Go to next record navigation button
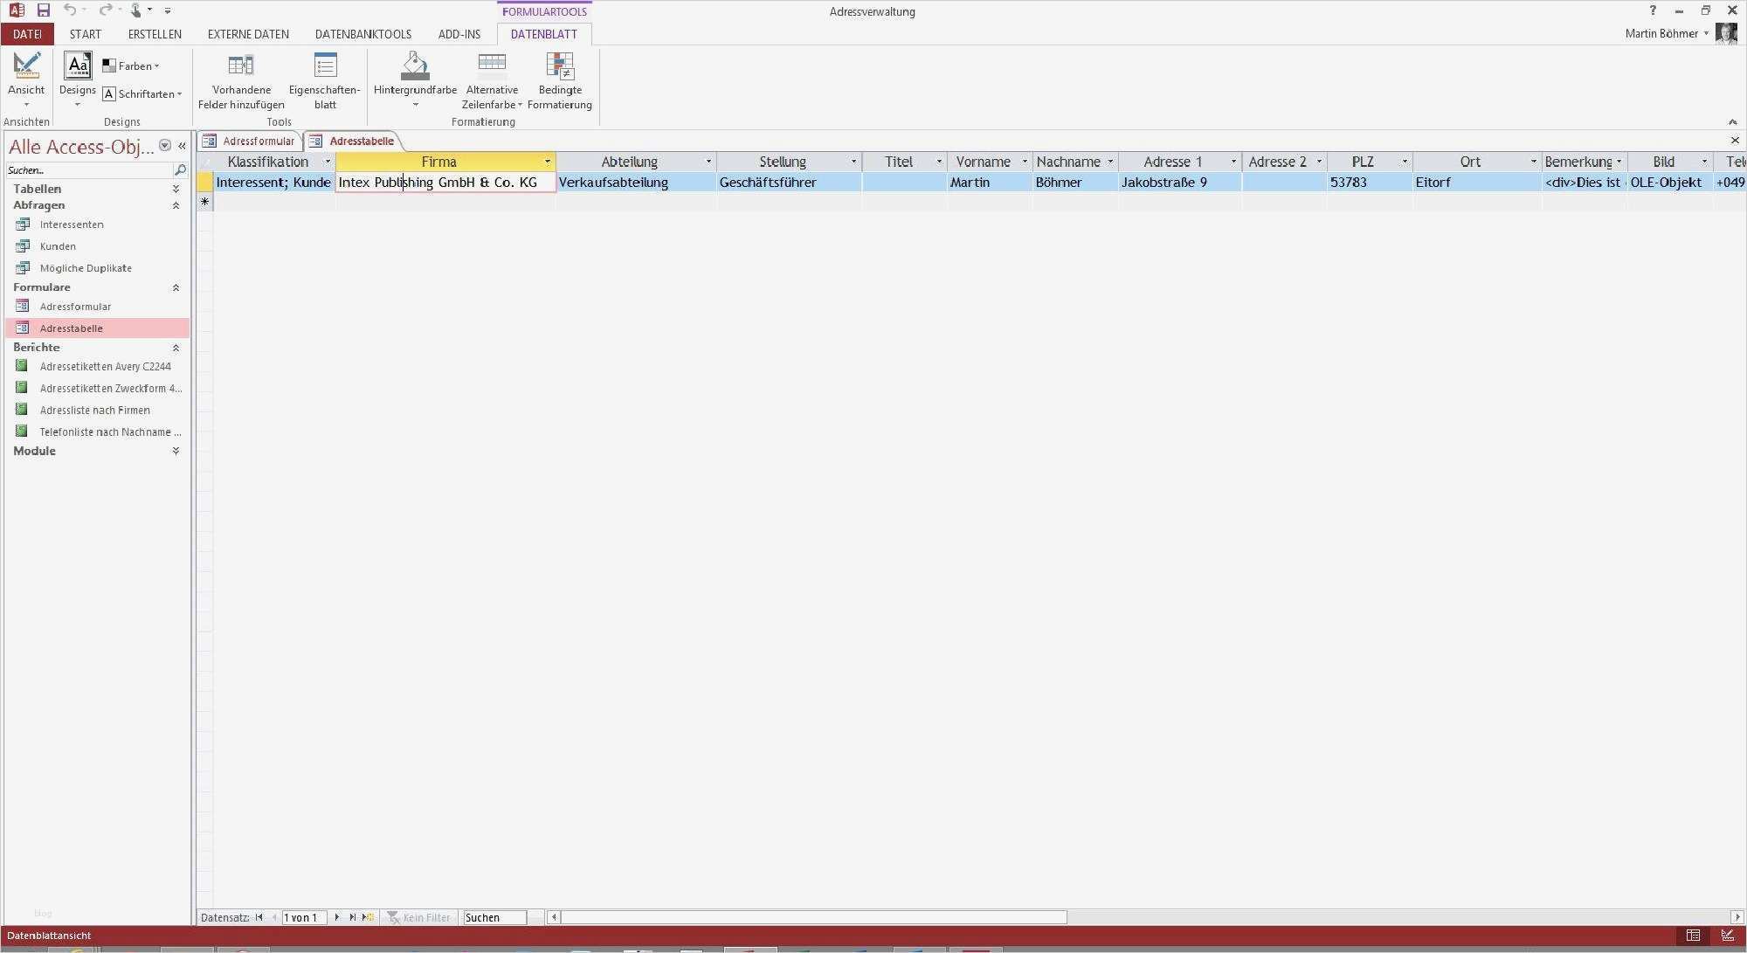Screen dimensions: 1747x953 click(337, 917)
